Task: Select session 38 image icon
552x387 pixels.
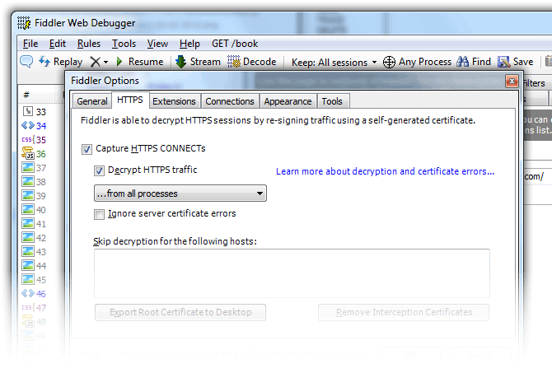Action: click(x=28, y=181)
